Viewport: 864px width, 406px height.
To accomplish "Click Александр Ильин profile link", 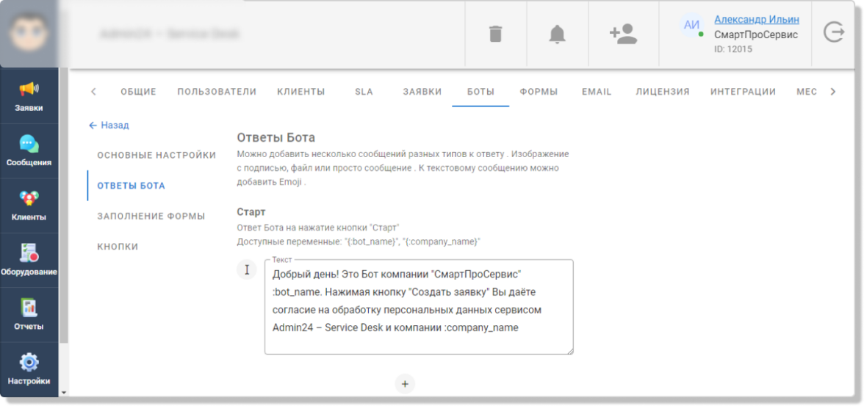I will tap(757, 20).
